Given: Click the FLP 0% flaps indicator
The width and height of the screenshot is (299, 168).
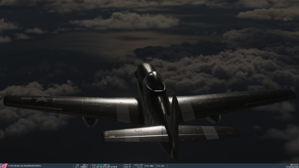Looking at the screenshot, I should pyautogui.click(x=161, y=166).
